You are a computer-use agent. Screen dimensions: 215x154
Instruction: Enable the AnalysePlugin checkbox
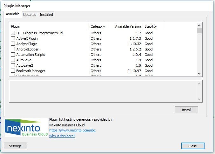click(x=13, y=44)
